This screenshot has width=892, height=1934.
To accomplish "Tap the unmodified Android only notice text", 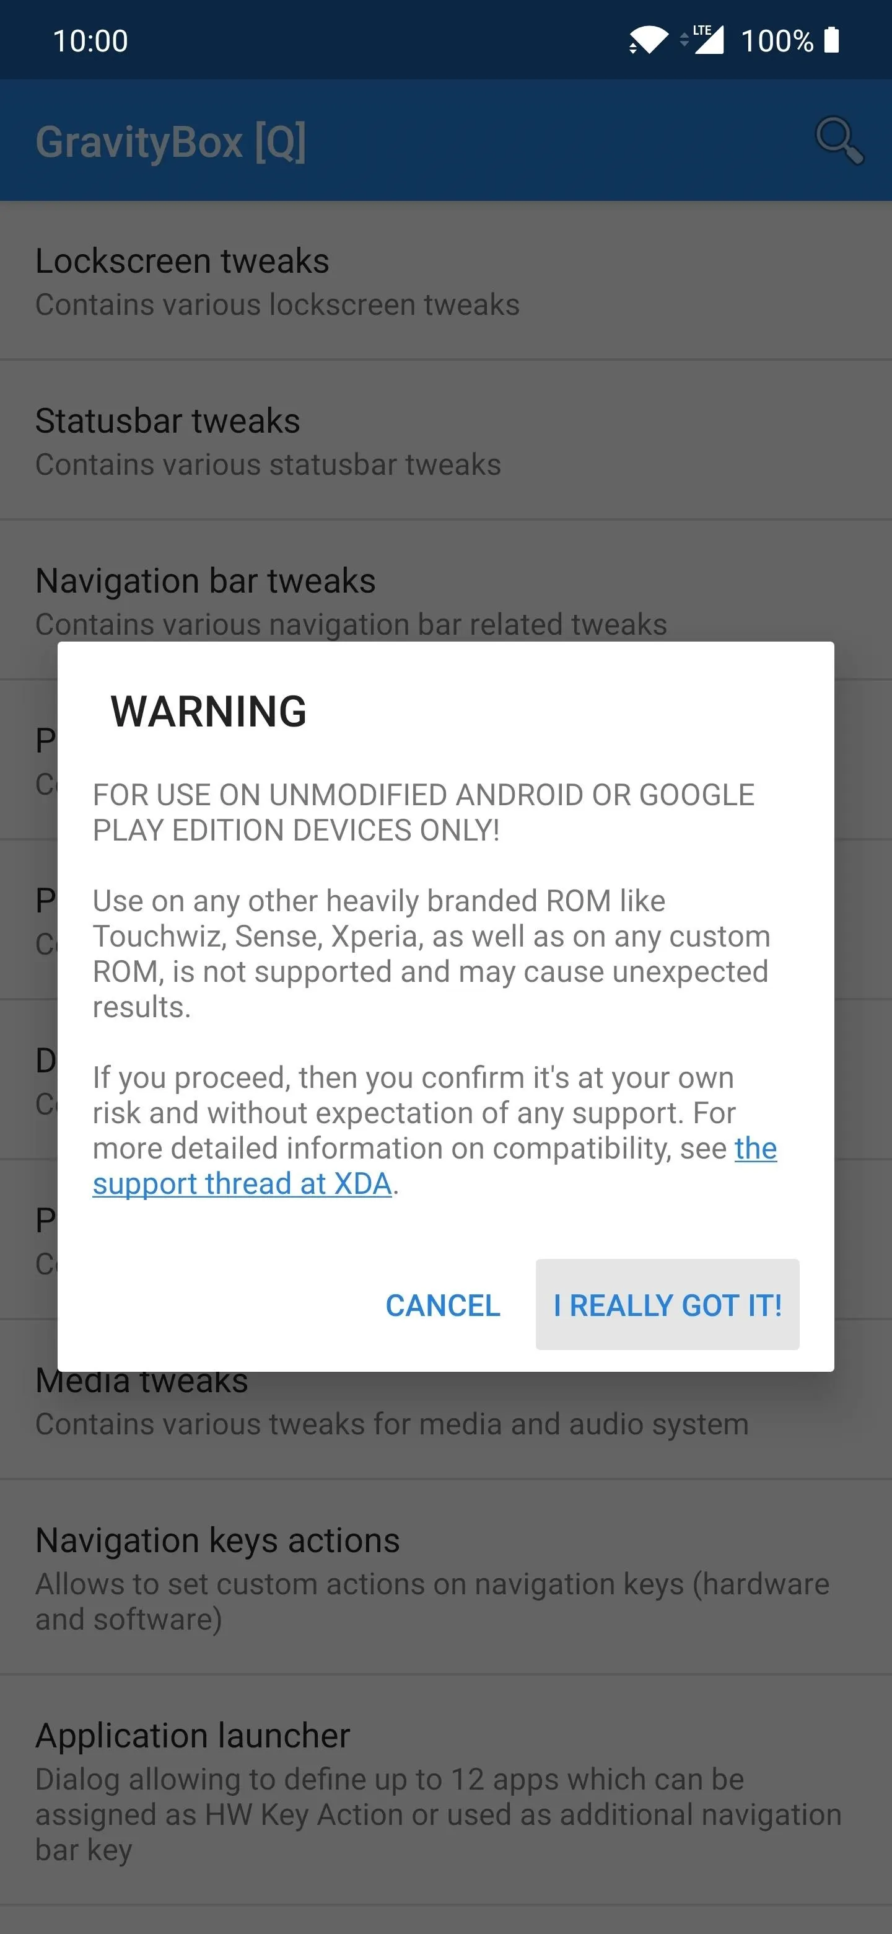I will click(423, 812).
